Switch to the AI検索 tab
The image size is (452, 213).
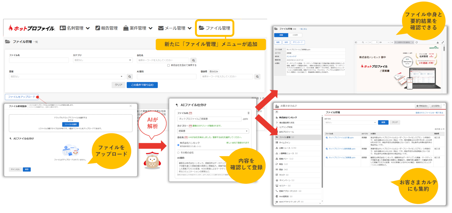(x=295, y=35)
